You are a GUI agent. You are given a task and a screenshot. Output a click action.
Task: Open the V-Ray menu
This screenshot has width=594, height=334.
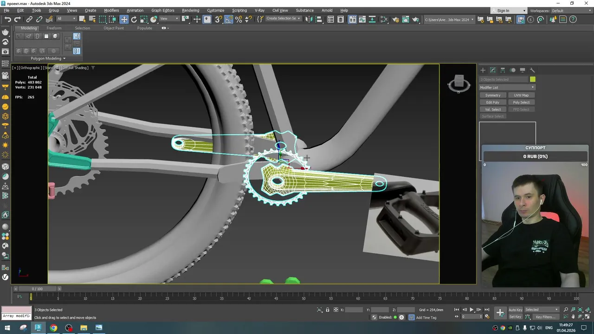tap(259, 10)
